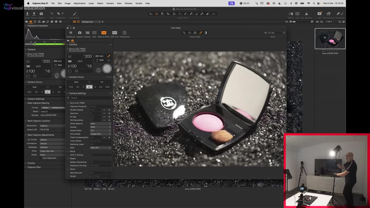Collapse the Setup section in Live View settings
The height and width of the screenshot is (208, 370).
coord(68,151)
